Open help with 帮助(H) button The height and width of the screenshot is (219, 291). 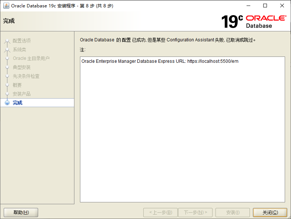[x=21, y=212]
